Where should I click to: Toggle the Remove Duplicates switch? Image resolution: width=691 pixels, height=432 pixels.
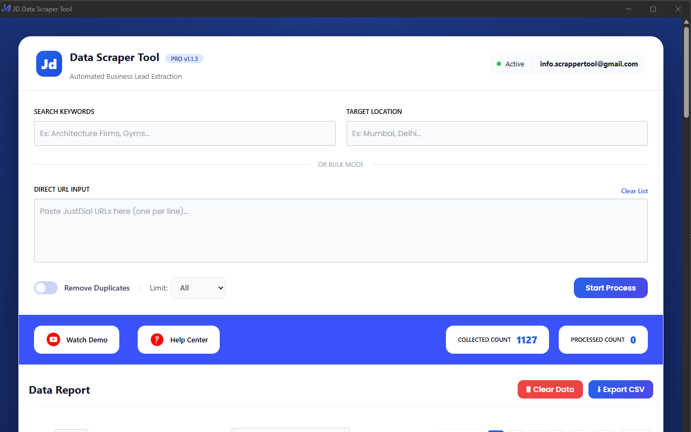pos(46,288)
